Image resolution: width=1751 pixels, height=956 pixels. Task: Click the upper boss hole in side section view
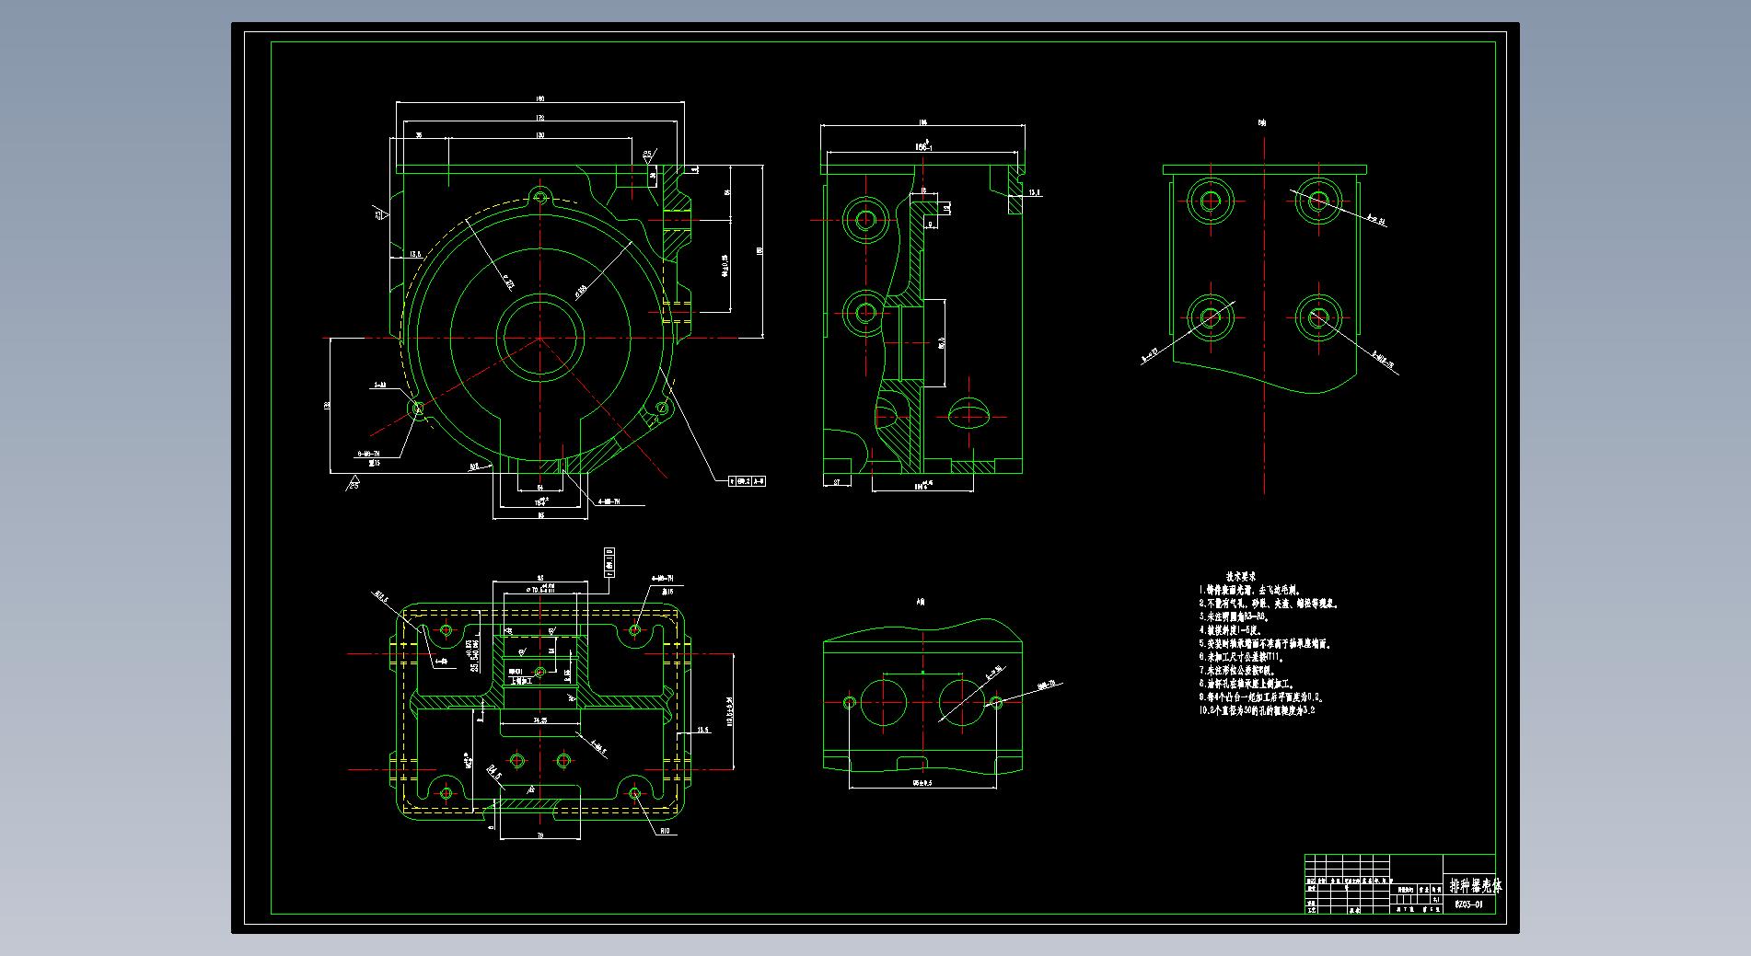(x=865, y=219)
